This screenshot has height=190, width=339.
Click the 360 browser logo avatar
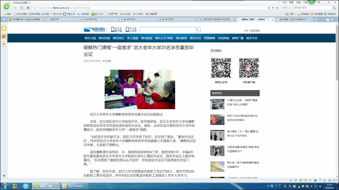coord(7,7)
